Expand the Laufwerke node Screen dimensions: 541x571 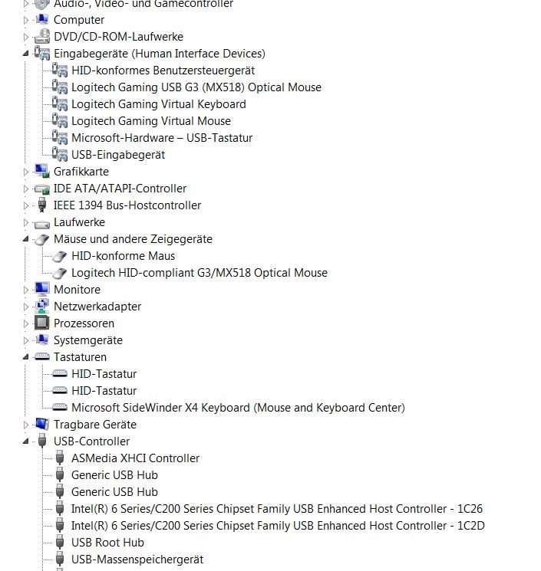click(25, 222)
